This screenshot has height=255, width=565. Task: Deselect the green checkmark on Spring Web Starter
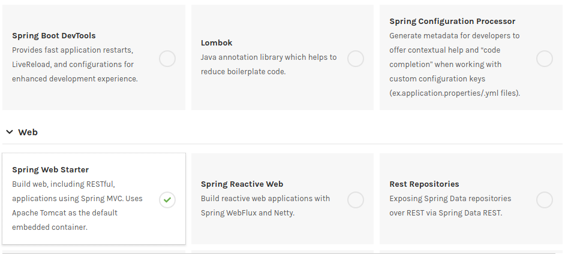tap(167, 200)
